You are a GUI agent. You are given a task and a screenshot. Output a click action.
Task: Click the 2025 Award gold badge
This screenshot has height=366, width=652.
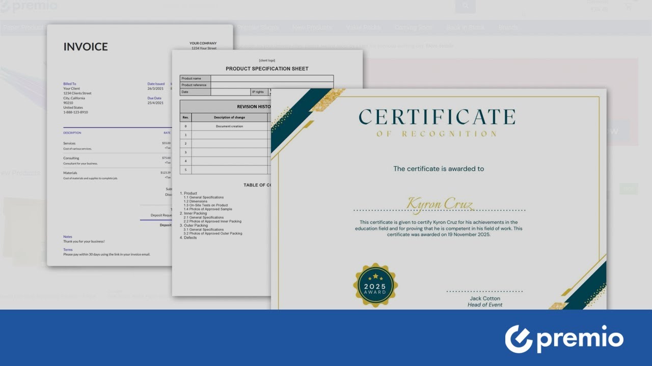375,285
